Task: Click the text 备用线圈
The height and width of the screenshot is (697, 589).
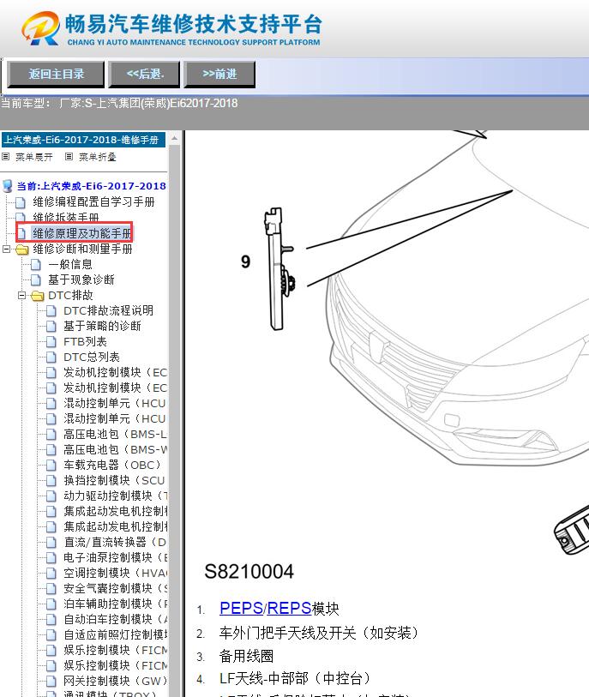Action: 246,656
